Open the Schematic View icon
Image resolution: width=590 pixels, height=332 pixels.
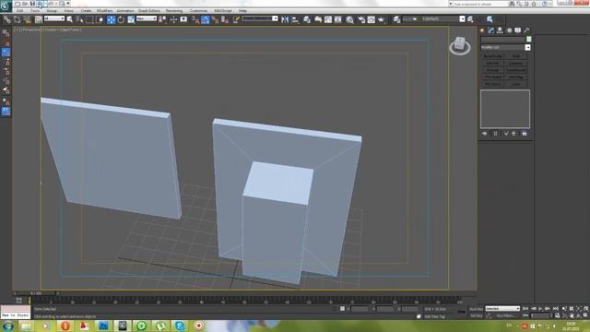[338, 19]
